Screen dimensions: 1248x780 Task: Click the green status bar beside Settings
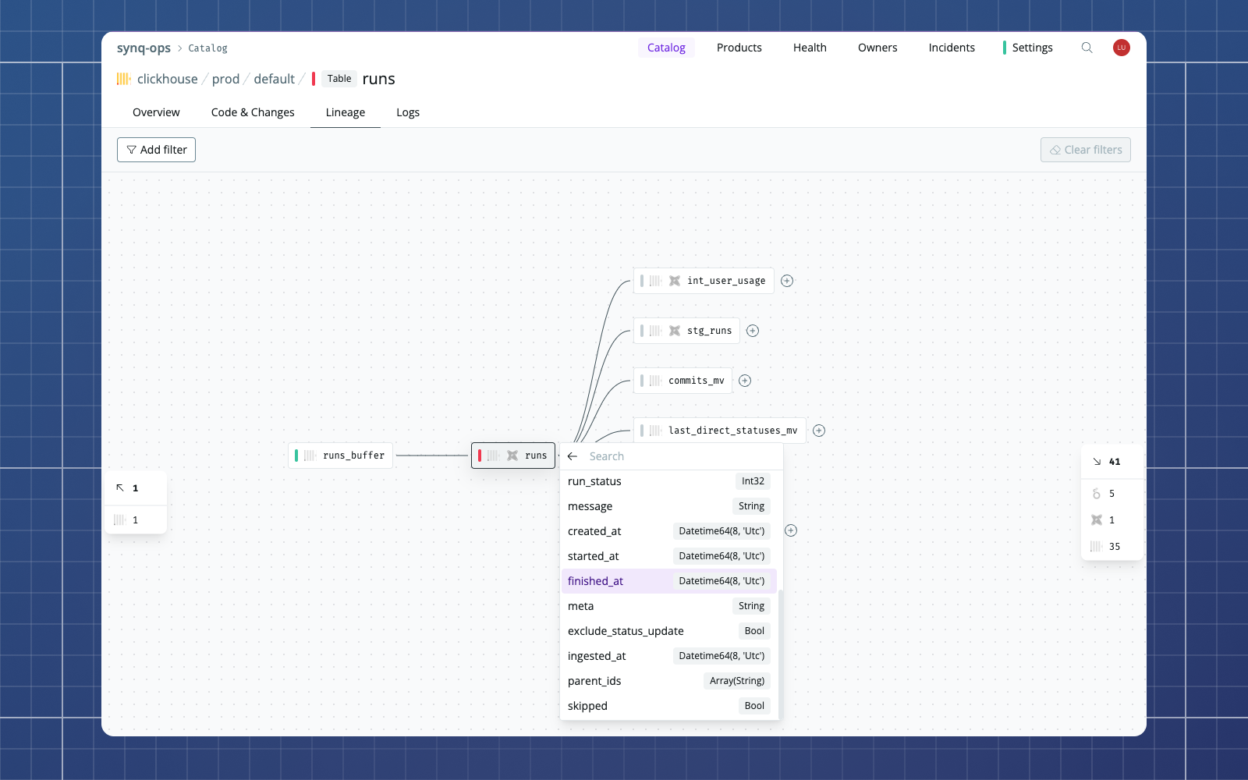click(1004, 48)
